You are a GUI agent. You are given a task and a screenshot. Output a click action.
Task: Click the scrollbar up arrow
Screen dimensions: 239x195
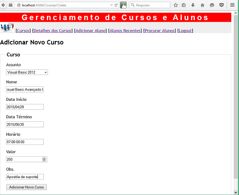235,13
